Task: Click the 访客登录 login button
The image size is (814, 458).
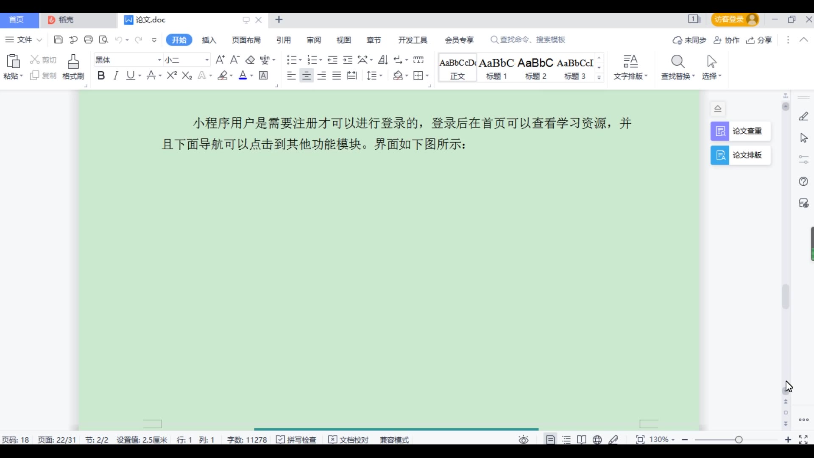Action: [735, 20]
